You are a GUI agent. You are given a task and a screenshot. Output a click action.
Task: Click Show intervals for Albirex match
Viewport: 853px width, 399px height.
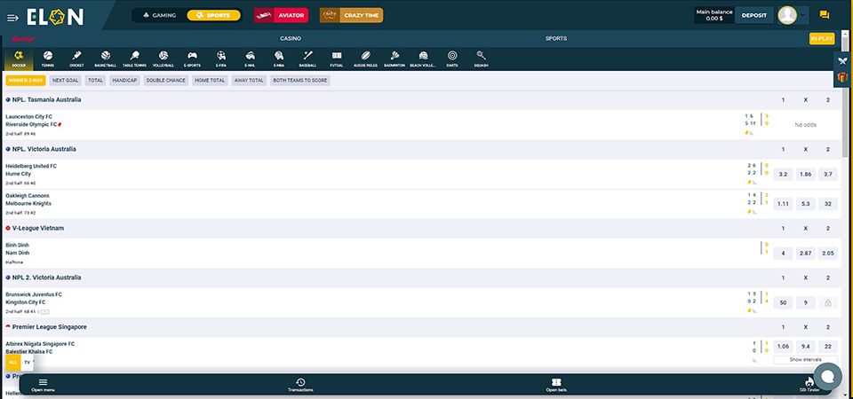pyautogui.click(x=806, y=359)
